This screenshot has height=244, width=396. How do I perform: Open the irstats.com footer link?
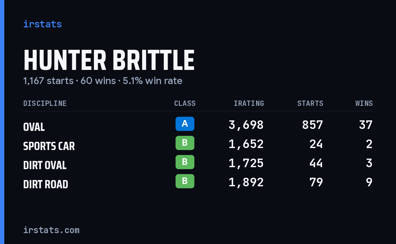pyautogui.click(x=51, y=230)
